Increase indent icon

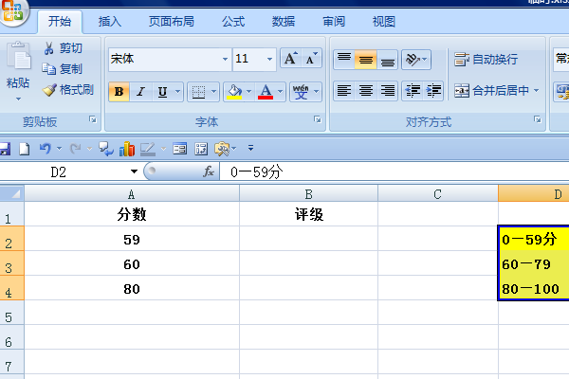434,90
